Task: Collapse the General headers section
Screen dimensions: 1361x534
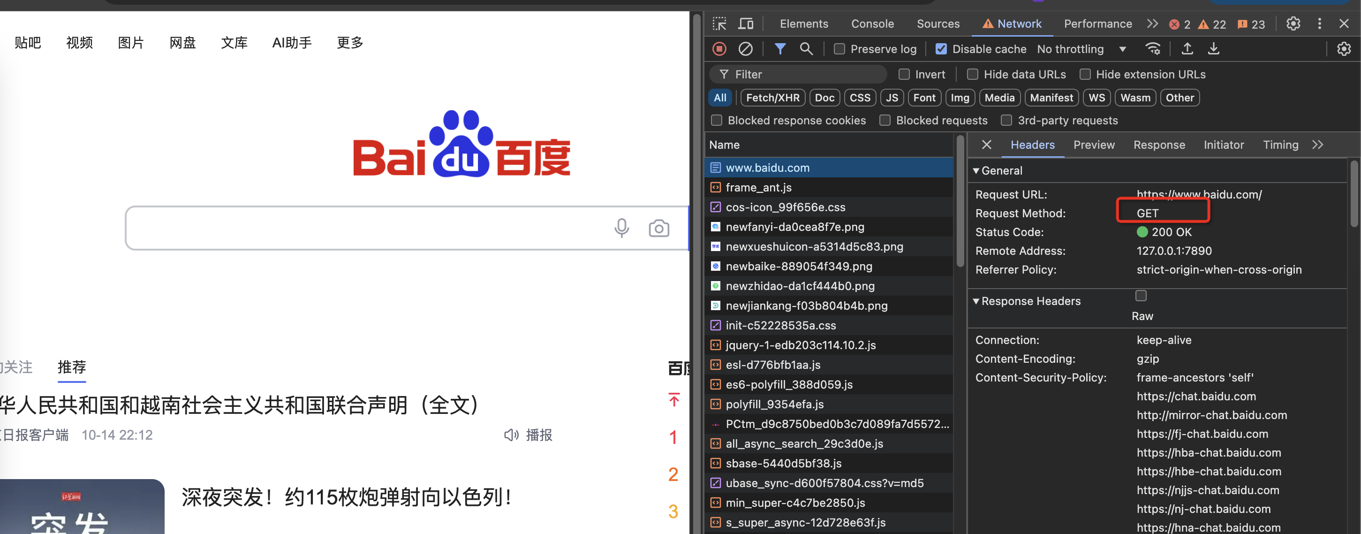Action: pos(977,170)
